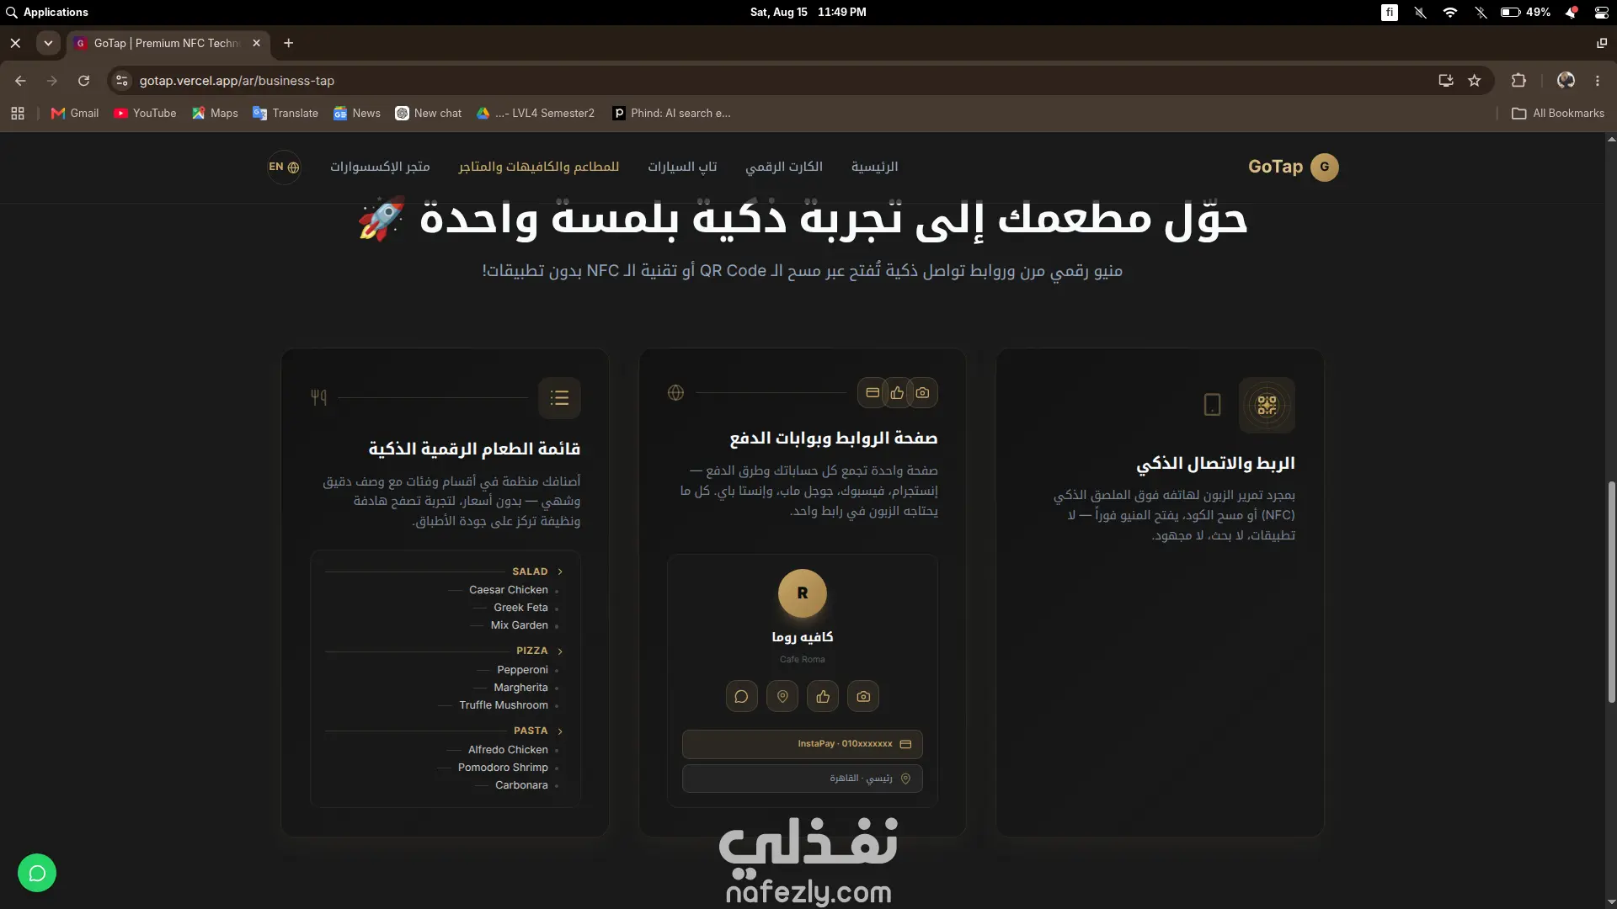Screen dimensions: 1617x909
Task: Open the Translate bookmark
Action: [x=286, y=114]
